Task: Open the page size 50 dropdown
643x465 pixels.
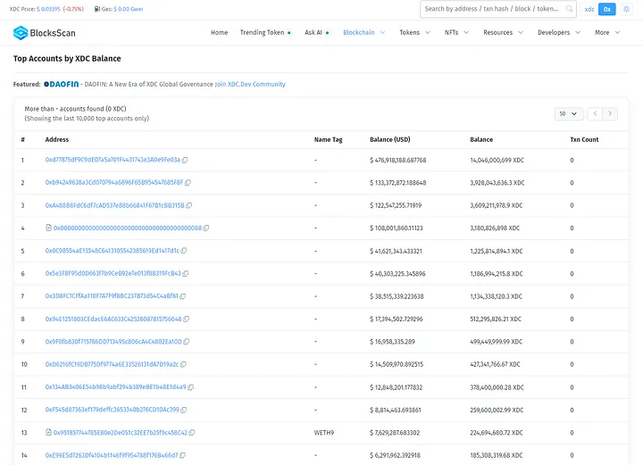Action: coord(569,113)
